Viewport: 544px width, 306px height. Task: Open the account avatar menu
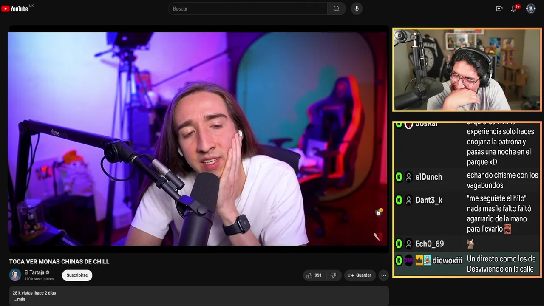coord(531,8)
